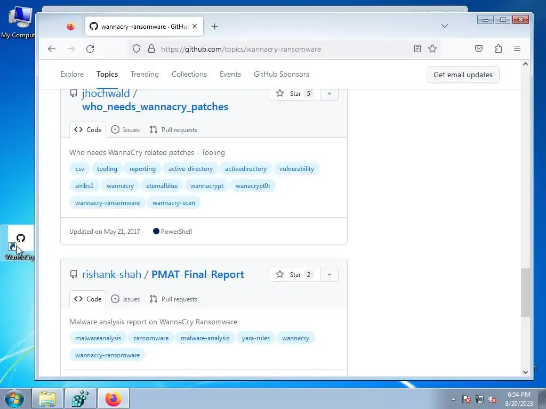546x409 pixels.
Task: Select the wanacrypt0r topic tag
Action: [253, 186]
